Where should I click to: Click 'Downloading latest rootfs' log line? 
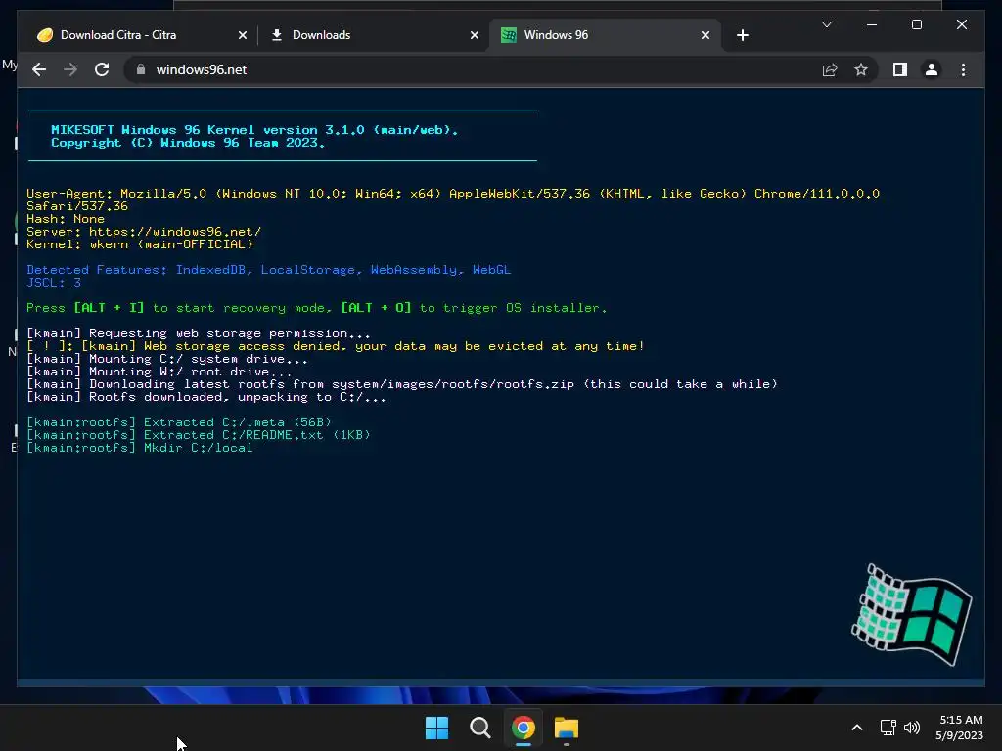tap(402, 384)
